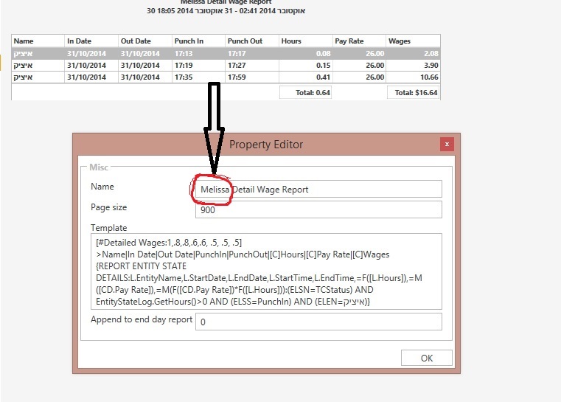Click the Wages value 2.08
This screenshot has height=402, width=561.
[431, 53]
